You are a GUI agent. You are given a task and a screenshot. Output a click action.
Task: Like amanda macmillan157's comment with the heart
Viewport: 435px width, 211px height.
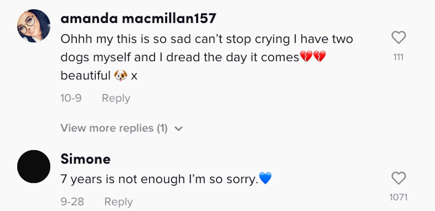398,38
